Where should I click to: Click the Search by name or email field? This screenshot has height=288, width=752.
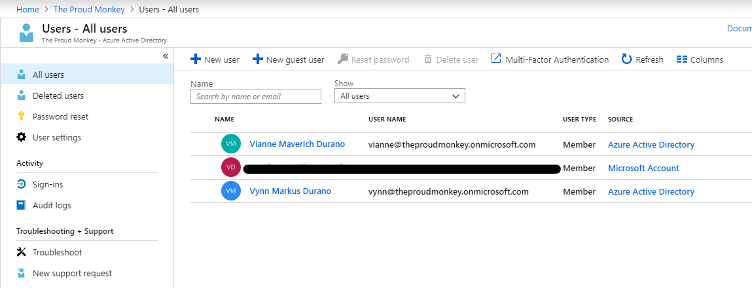[256, 96]
